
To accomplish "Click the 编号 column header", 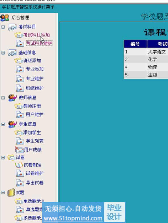I will (135, 44).
